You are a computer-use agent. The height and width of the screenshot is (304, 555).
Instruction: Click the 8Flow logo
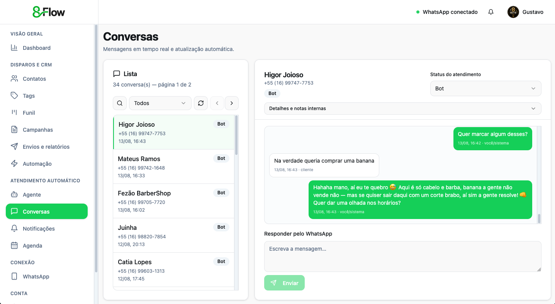(49, 12)
